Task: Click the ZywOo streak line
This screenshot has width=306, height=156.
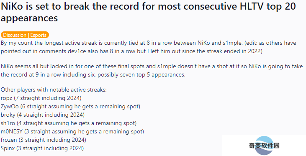Action: point(70,107)
